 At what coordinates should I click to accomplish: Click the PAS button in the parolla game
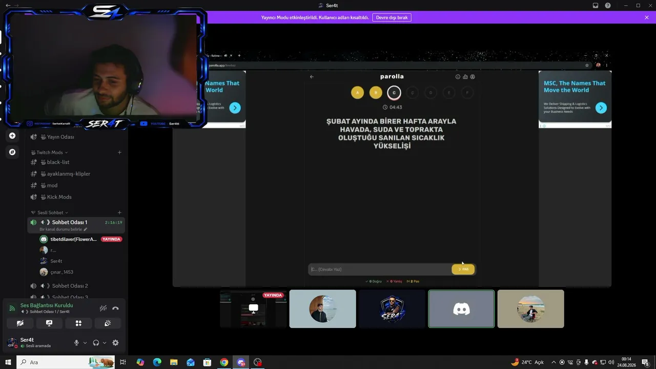point(463,269)
